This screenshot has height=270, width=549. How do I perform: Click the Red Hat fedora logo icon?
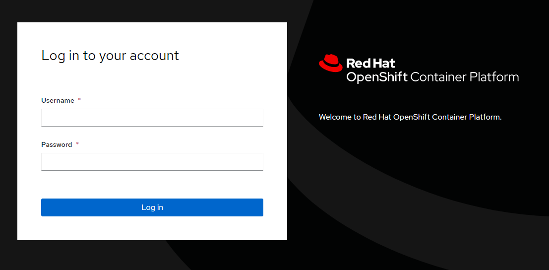pyautogui.click(x=330, y=63)
